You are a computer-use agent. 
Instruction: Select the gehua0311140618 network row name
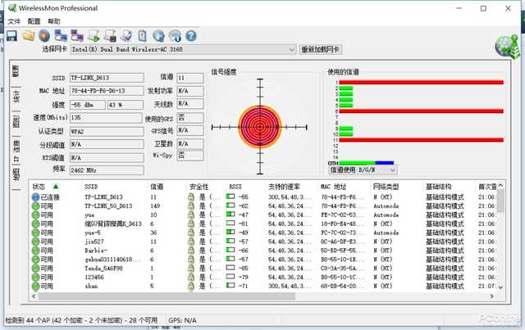(112, 260)
